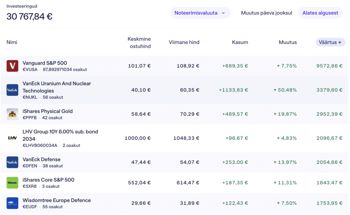Sort the table by Väärtus column
350x215 pixels.
pos(328,42)
